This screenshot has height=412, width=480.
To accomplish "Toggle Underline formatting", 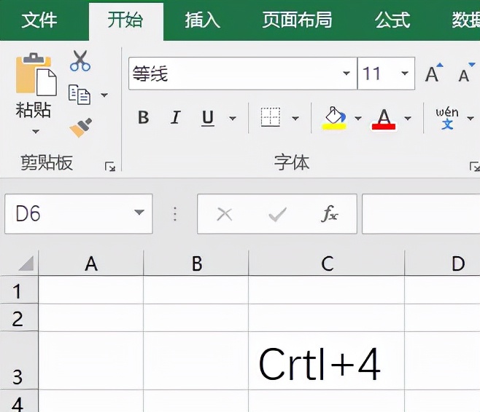I will click(208, 118).
